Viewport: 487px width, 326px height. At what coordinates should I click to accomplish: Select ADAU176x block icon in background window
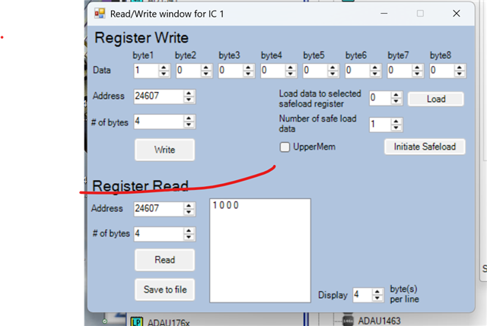coord(137,321)
